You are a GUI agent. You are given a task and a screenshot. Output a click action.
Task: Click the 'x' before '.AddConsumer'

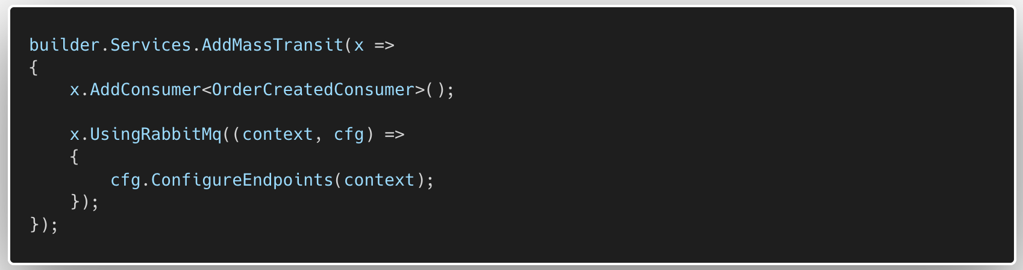74,90
